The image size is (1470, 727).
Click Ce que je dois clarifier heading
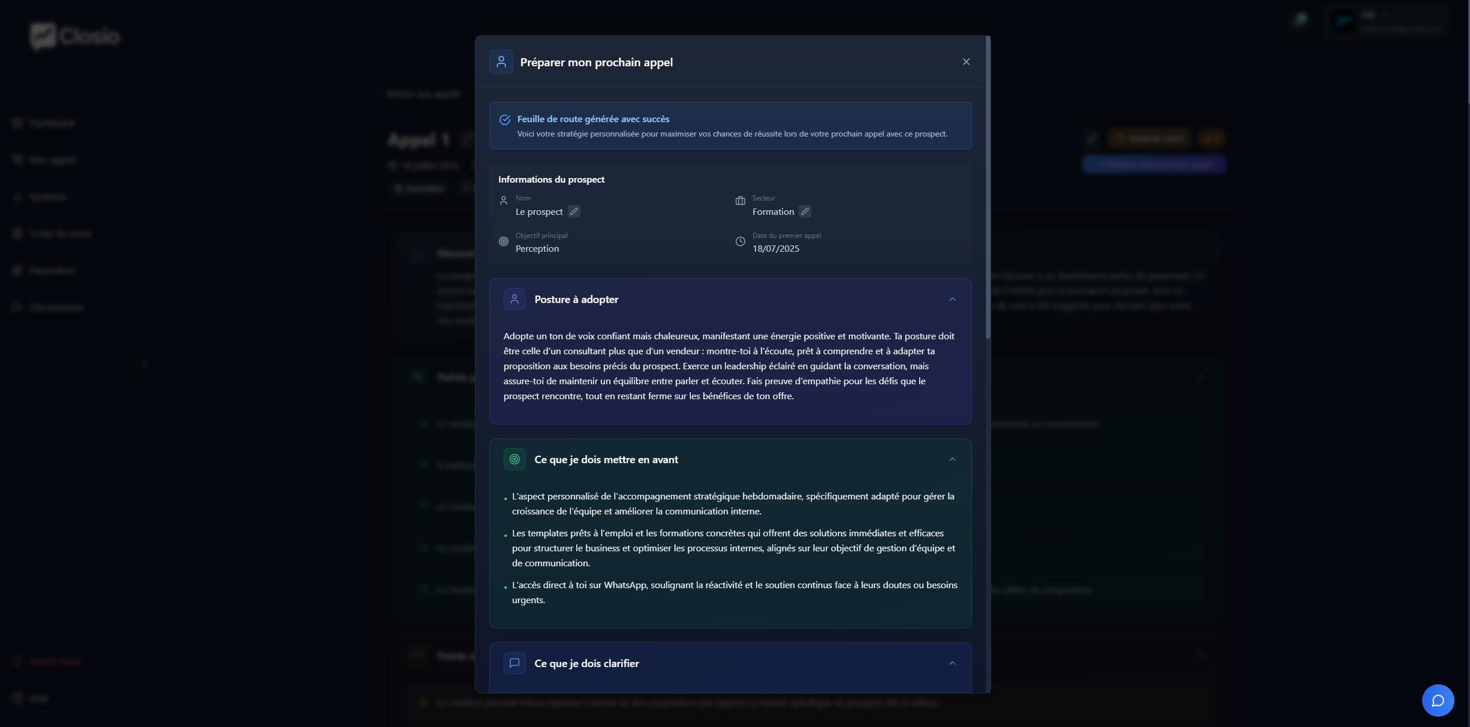[x=587, y=664]
